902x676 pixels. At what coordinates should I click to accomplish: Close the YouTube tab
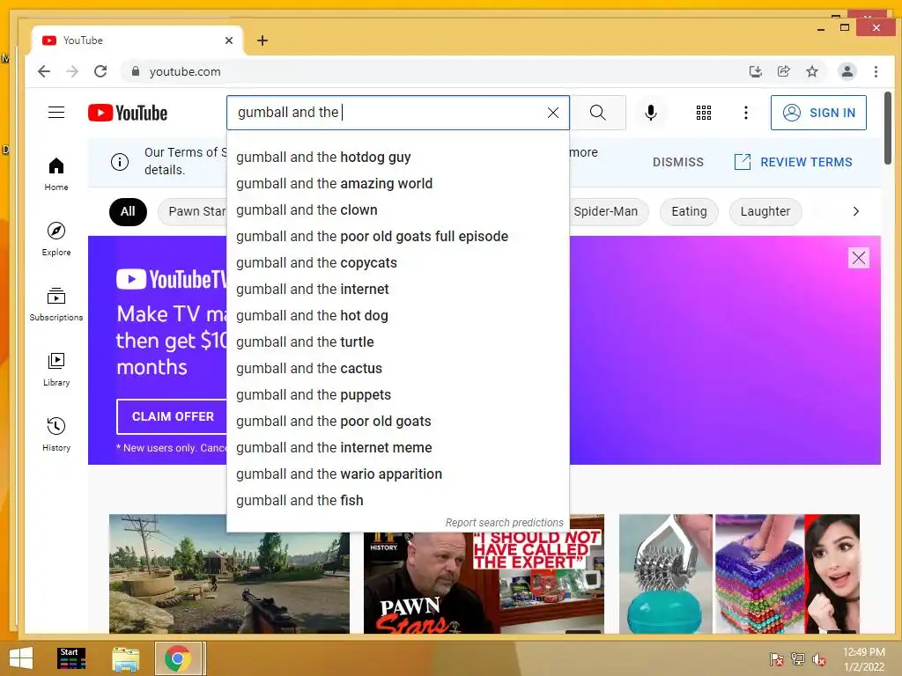pyautogui.click(x=229, y=40)
